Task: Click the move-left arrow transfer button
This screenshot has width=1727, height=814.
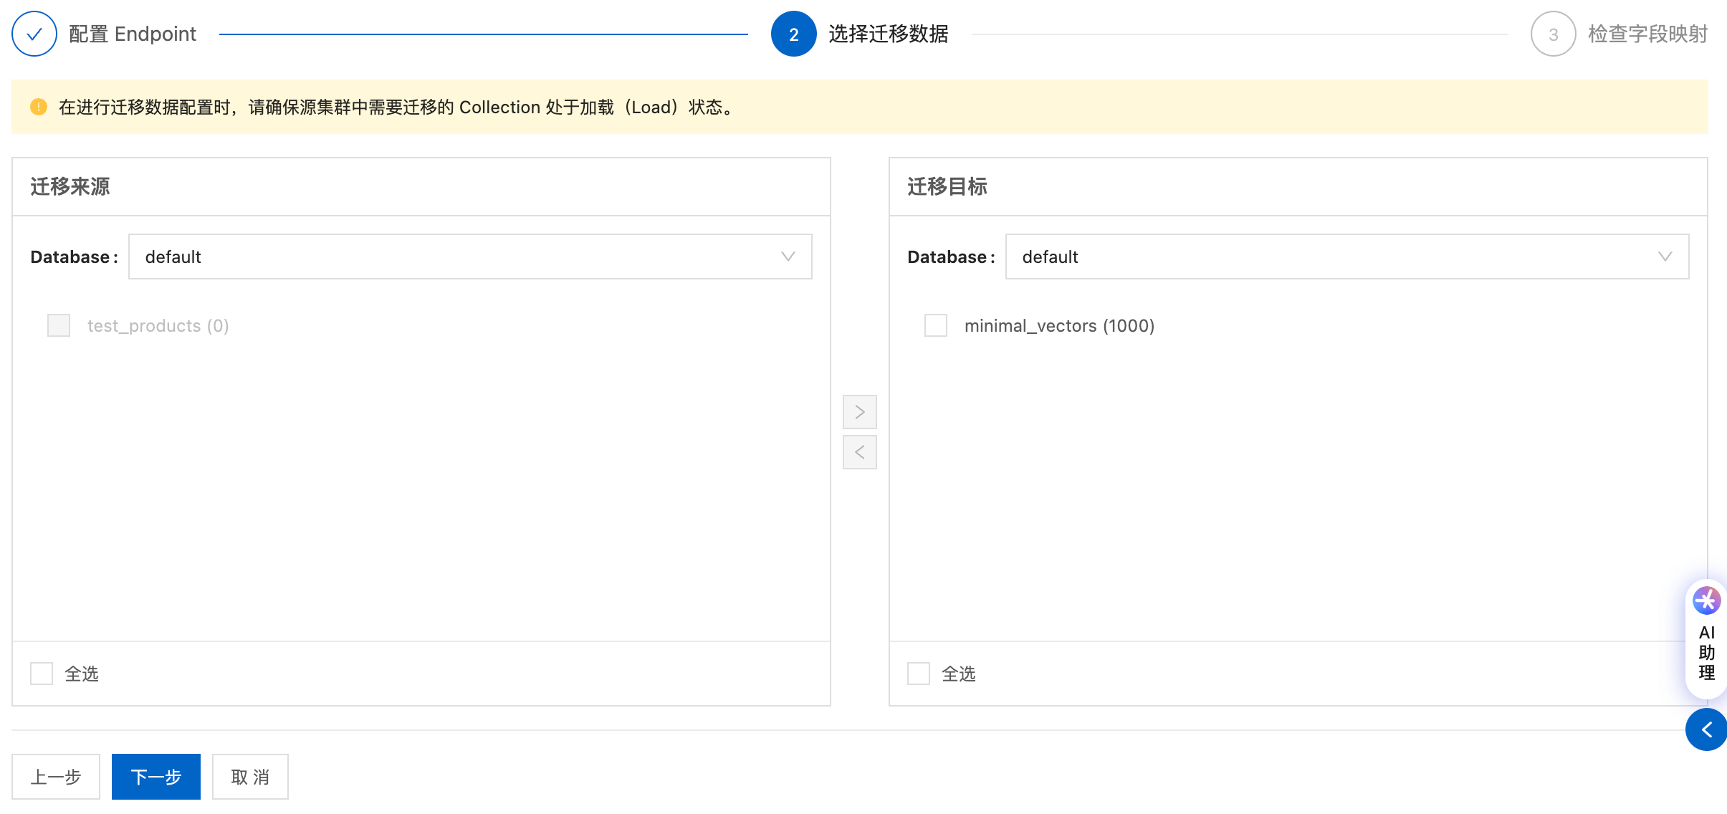Action: [859, 452]
